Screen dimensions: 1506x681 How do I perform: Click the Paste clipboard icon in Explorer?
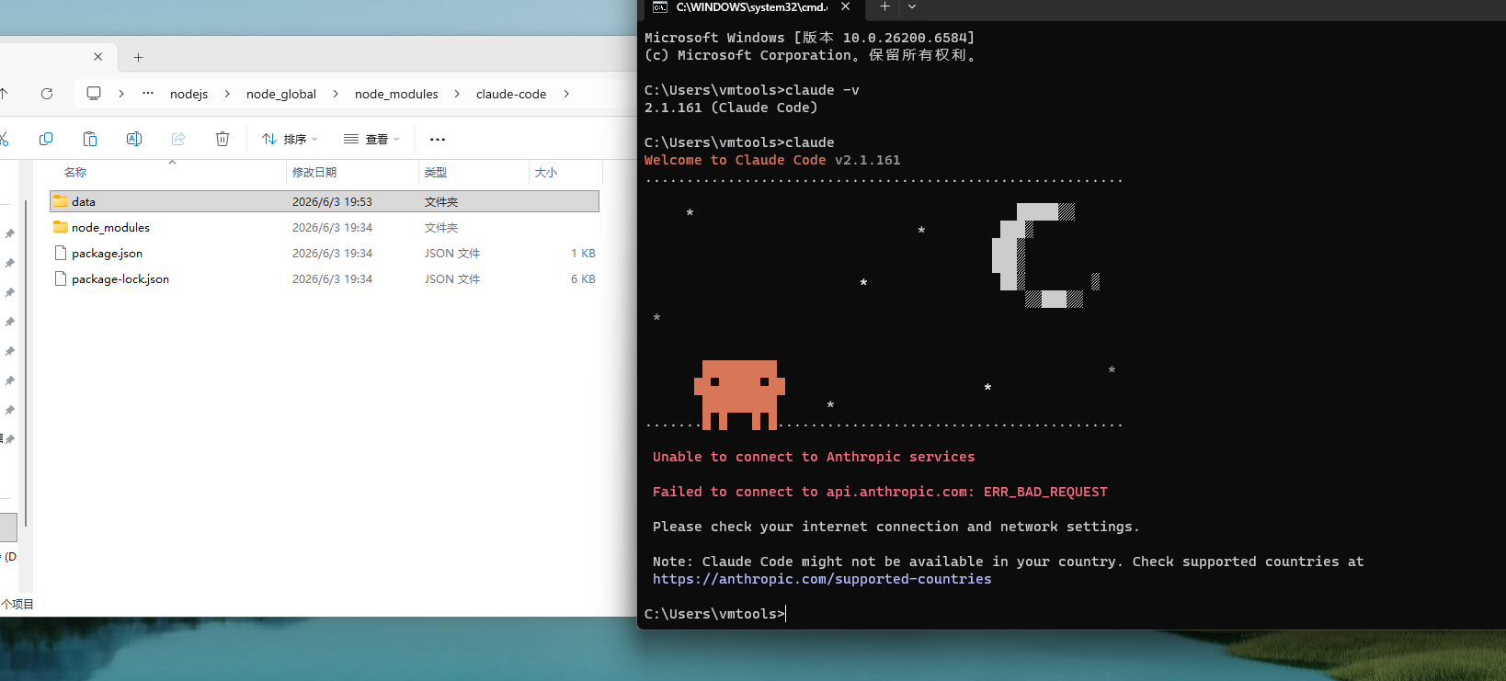pyautogui.click(x=90, y=139)
